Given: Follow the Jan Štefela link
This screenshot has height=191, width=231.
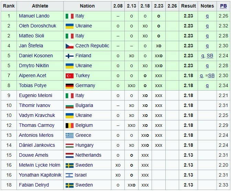Looking at the screenshot, I should tap(31, 46).
